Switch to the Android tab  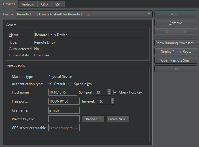click(28, 4)
